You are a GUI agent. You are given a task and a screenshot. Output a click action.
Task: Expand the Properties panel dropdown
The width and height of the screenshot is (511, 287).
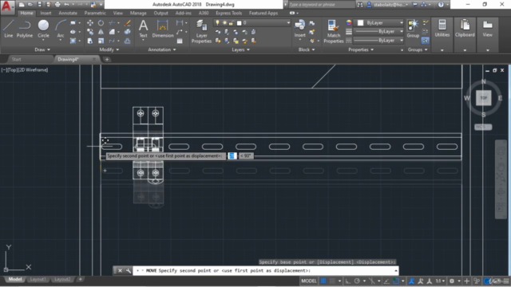point(361,49)
